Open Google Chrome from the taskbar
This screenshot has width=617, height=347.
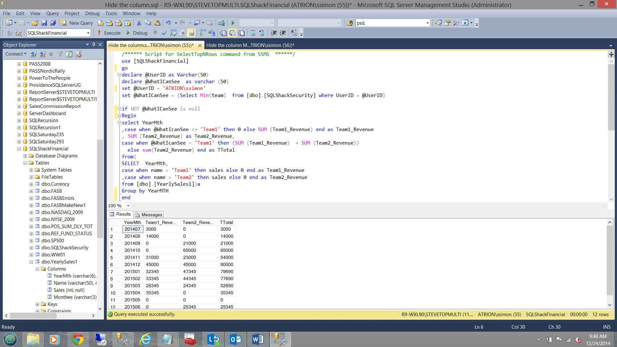(77, 339)
